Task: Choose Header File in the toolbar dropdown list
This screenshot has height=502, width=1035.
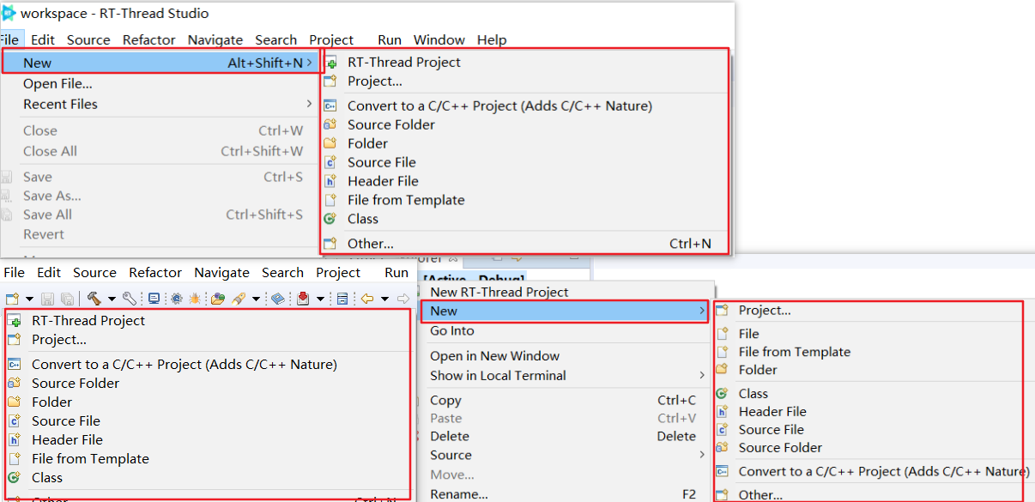Action: pos(67,439)
